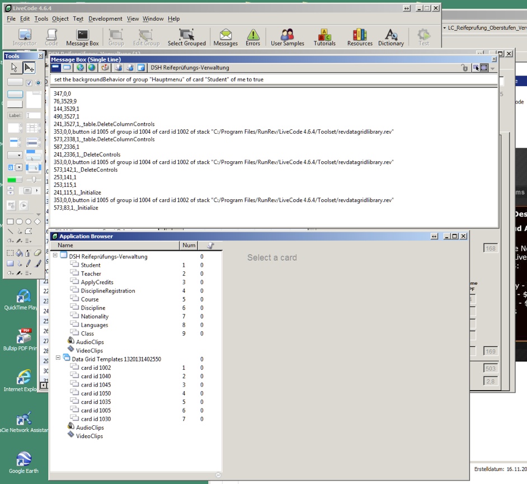Open the Object menu
The image size is (527, 484).
pyautogui.click(x=60, y=18)
